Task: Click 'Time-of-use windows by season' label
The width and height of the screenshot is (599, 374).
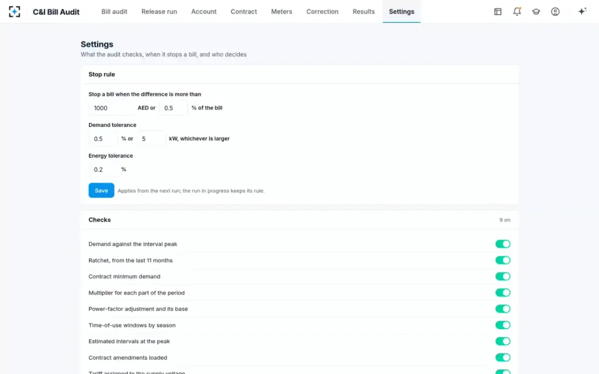Action: click(x=132, y=325)
